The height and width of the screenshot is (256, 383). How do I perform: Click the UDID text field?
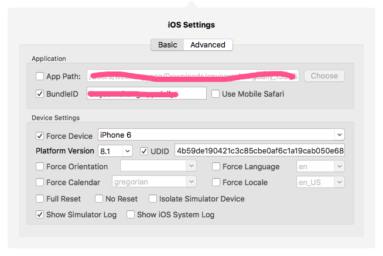tap(260, 151)
